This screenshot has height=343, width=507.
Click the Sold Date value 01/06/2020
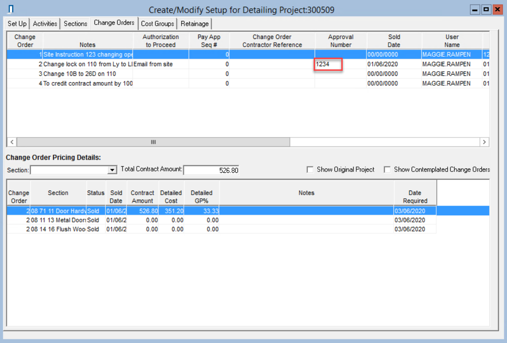(394, 64)
